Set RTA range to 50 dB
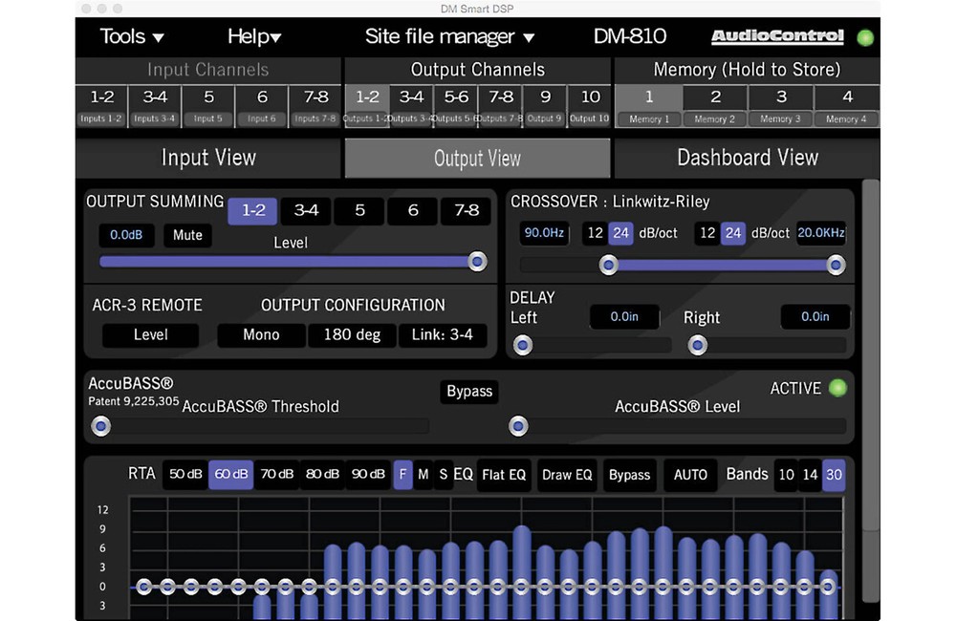The image size is (956, 621). (185, 475)
